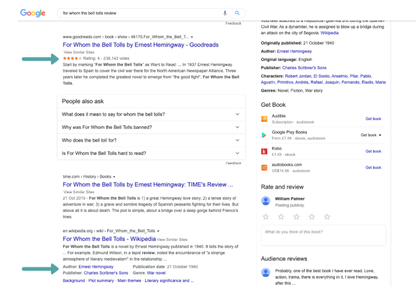The image size is (416, 300).
Task: Open the 'War novel' genre link
Action: pyautogui.click(x=156, y=273)
